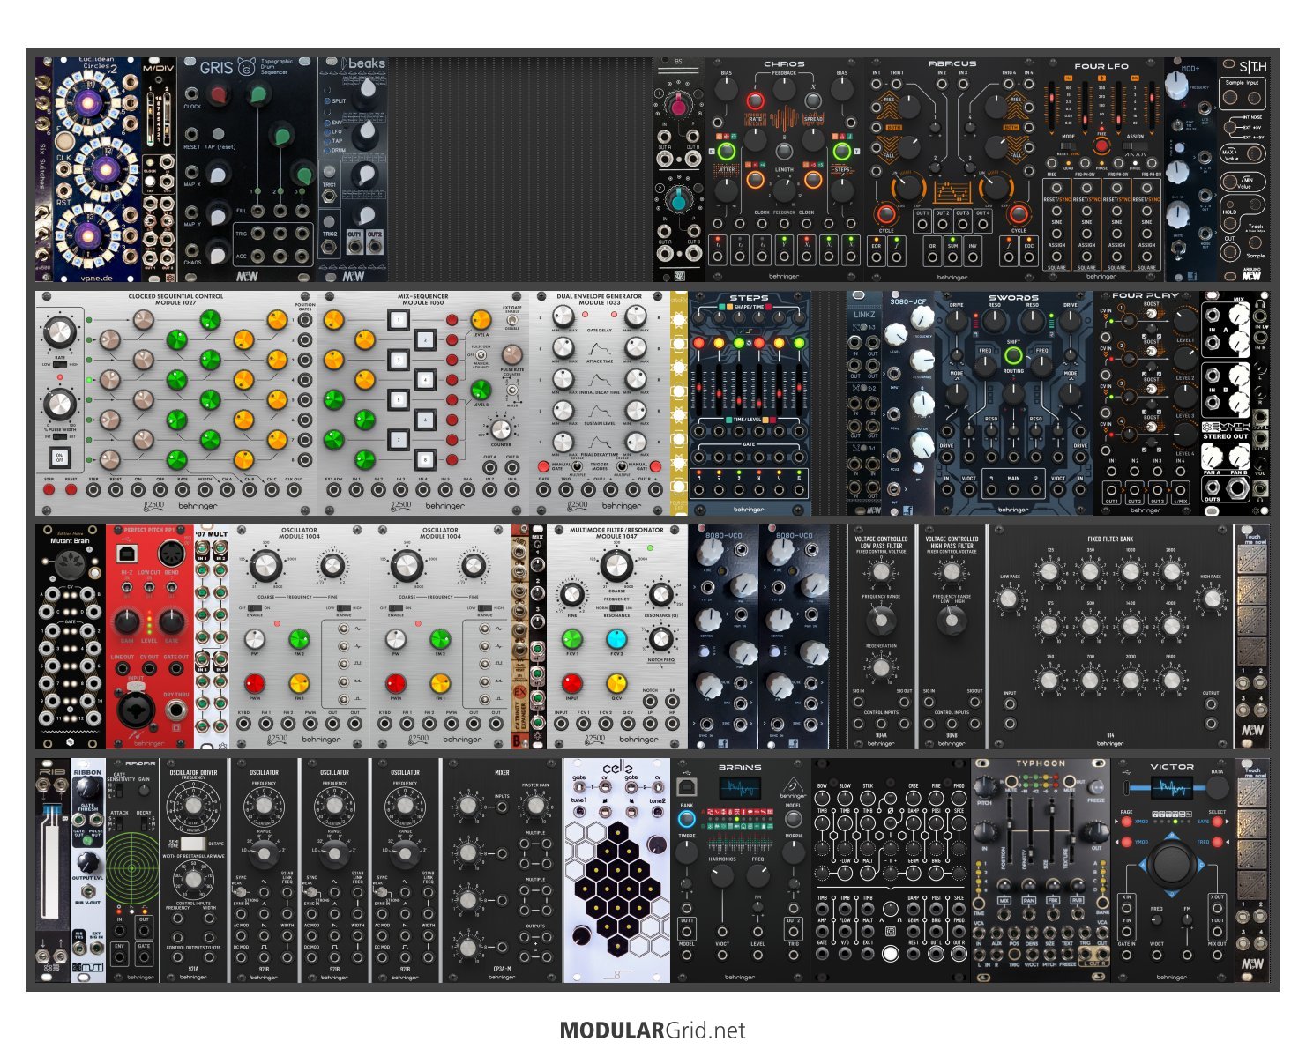Hit the red RESET button on Module 1027
The width and height of the screenshot is (1306, 1049).
[71, 490]
